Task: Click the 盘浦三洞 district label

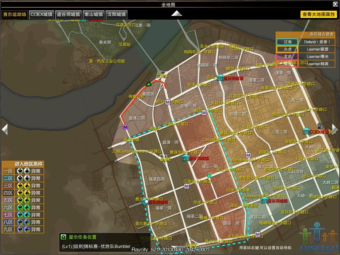Action: click(x=137, y=118)
